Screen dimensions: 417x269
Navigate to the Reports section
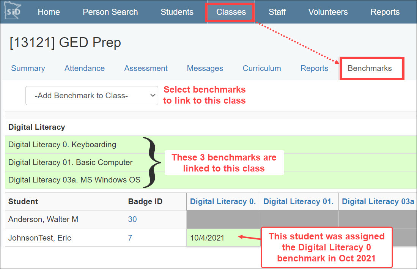coord(385,12)
